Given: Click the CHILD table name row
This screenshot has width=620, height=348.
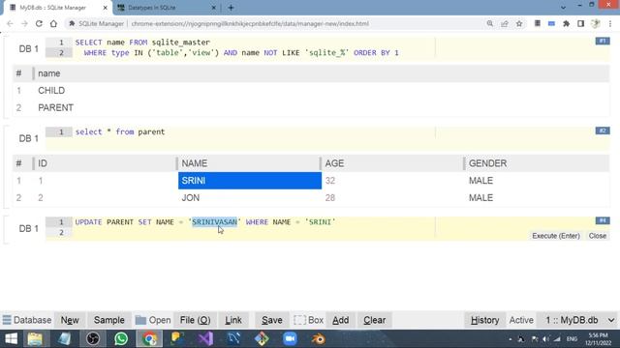Looking at the screenshot, I should click(x=311, y=90).
